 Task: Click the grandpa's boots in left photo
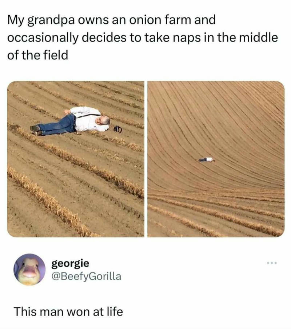coord(36,130)
